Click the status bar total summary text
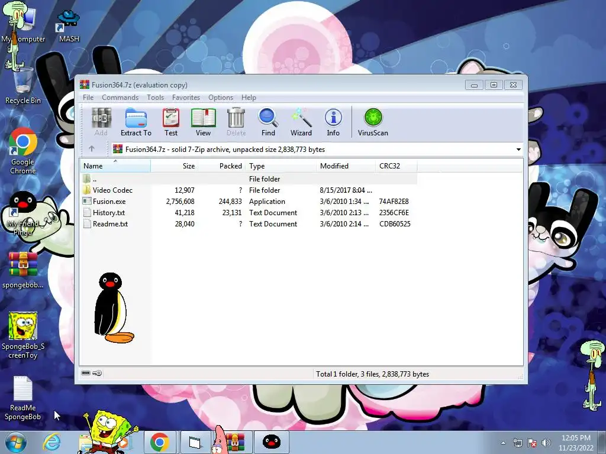 click(373, 374)
